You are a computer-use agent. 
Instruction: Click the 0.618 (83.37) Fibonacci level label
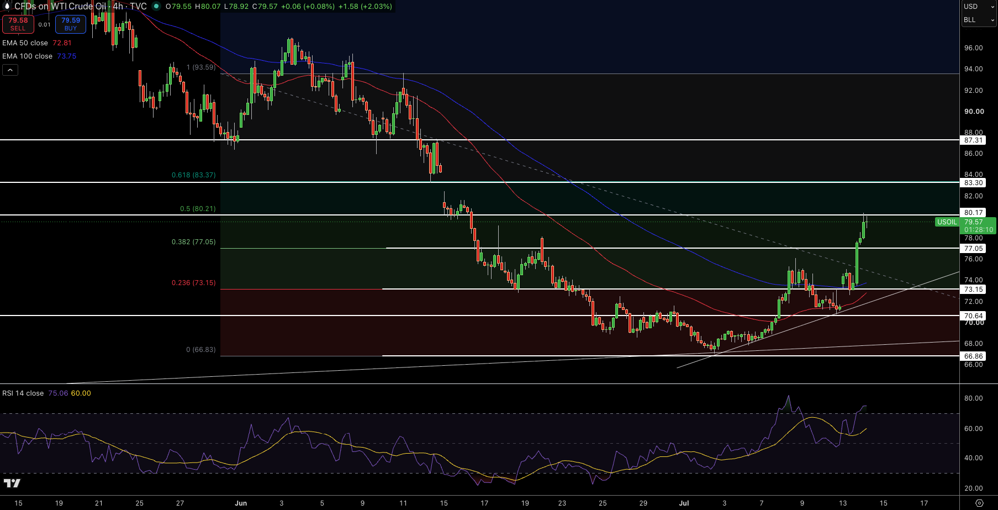193,175
